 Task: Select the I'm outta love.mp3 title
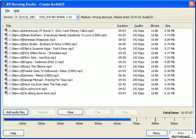28,89
